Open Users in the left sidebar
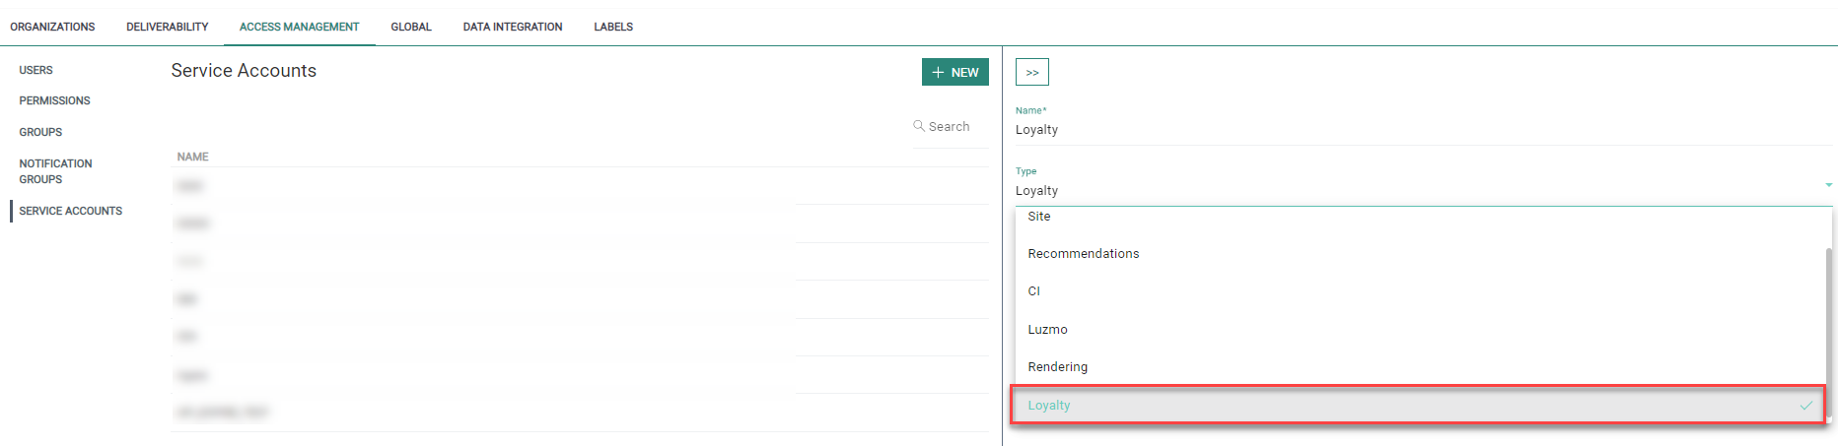Screen dimensions: 1838x446 coord(35,70)
